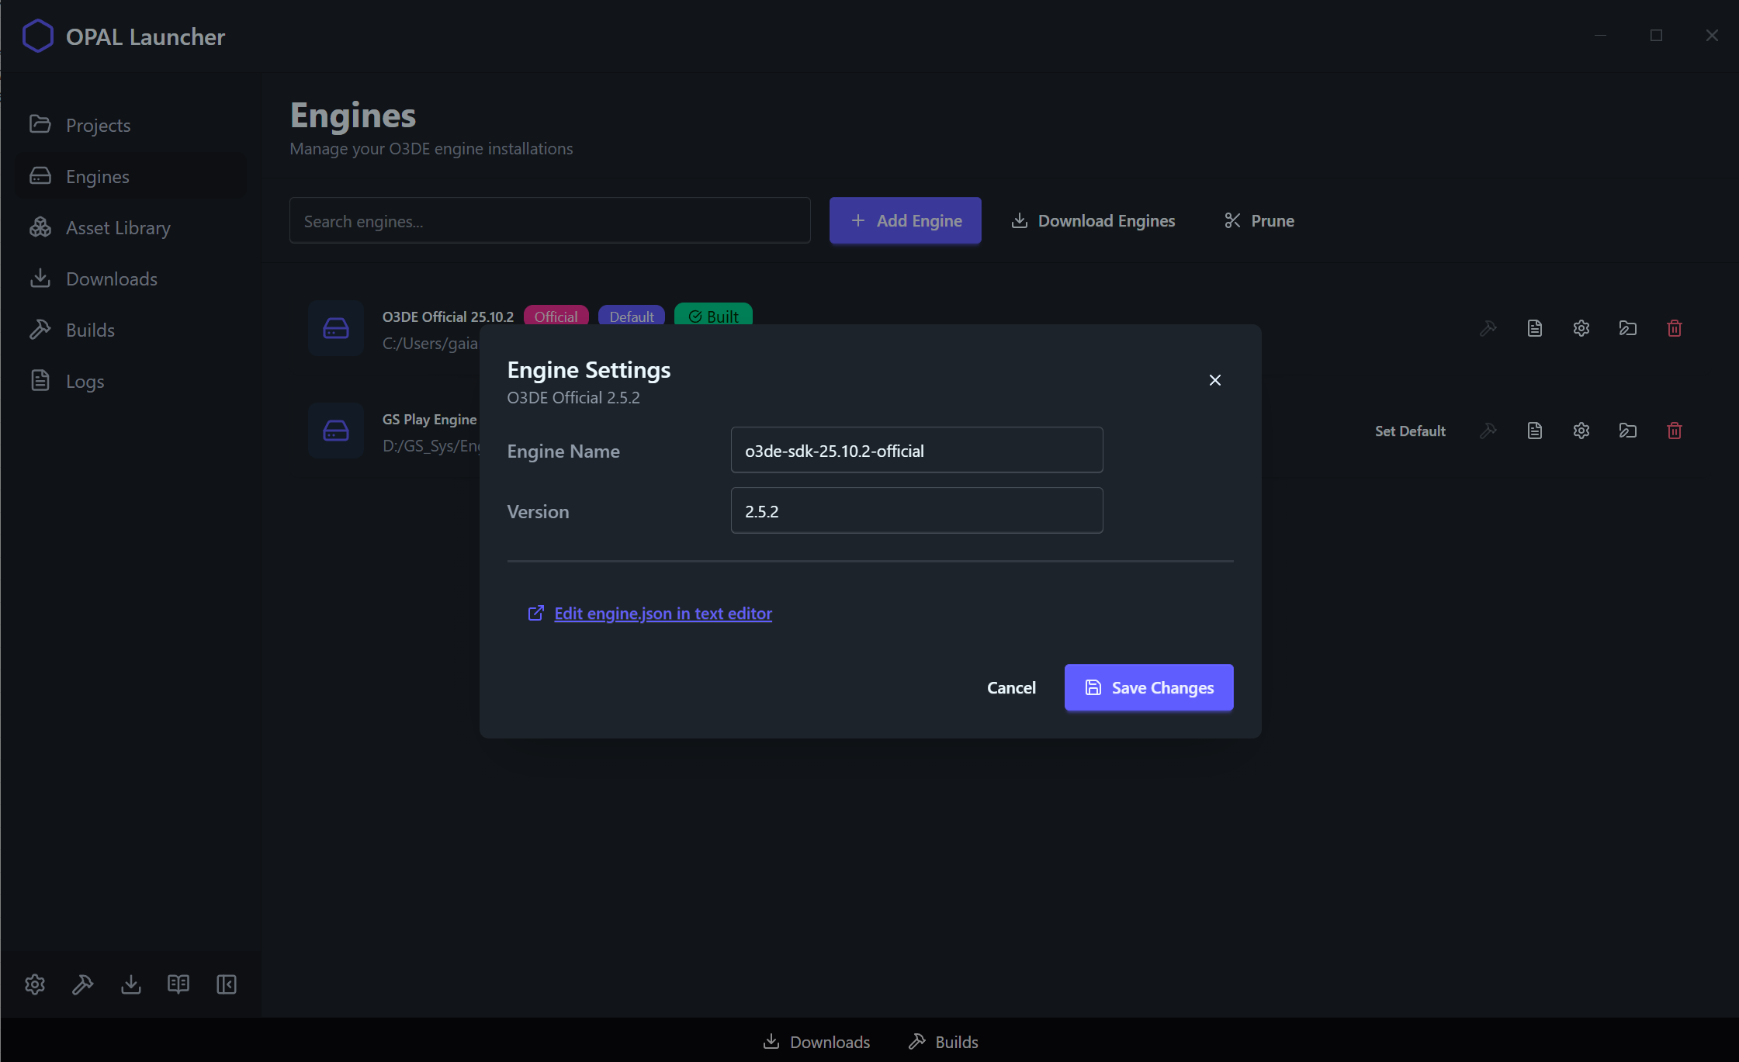
Task: Select the GS Play Engine name
Action: coord(429,419)
